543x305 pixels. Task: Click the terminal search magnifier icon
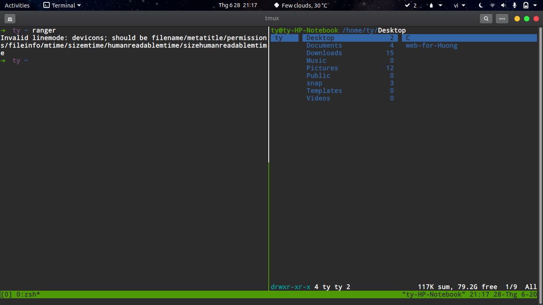(x=486, y=18)
